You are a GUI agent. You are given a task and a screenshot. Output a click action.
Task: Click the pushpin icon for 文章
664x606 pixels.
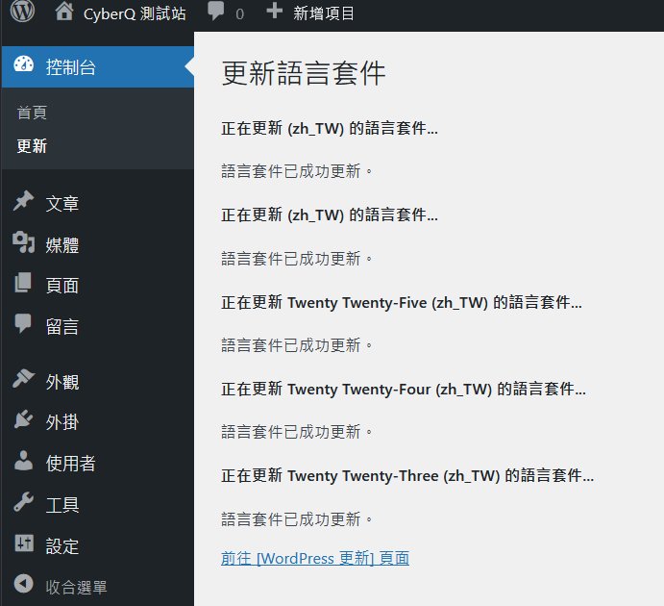23,201
